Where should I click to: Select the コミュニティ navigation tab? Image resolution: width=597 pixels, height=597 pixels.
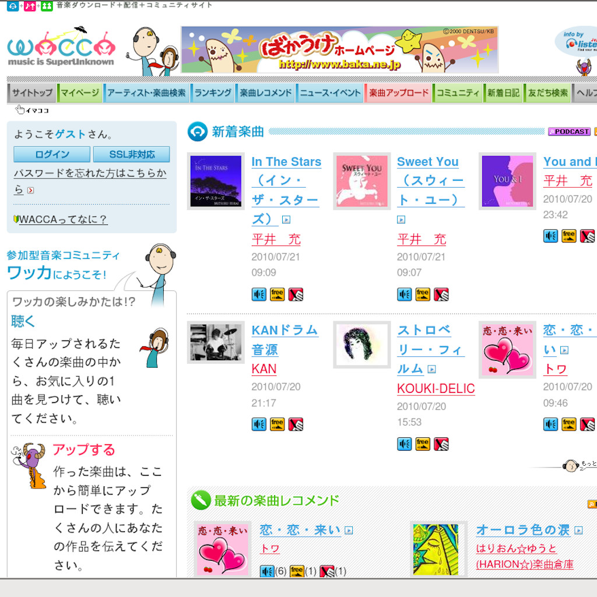pyautogui.click(x=458, y=93)
